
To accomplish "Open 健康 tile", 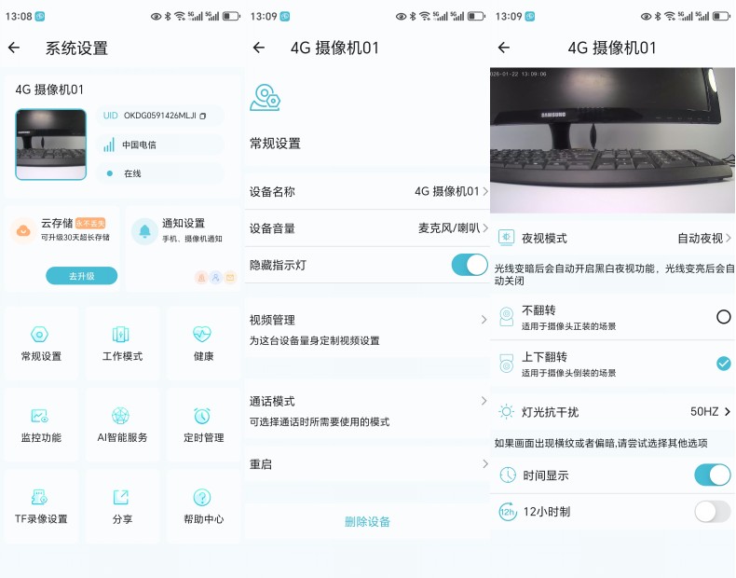I will 203,343.
